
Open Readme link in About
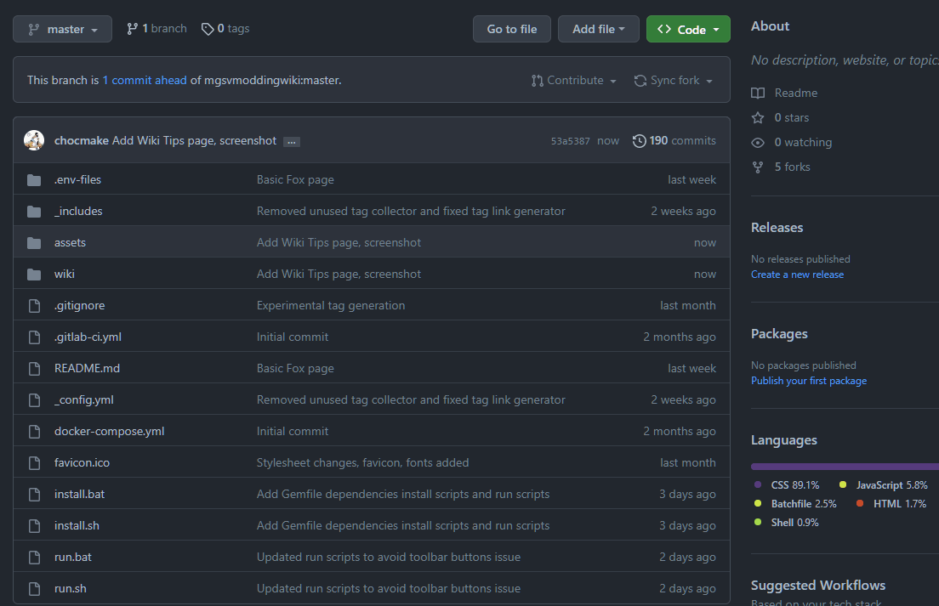pyautogui.click(x=796, y=93)
